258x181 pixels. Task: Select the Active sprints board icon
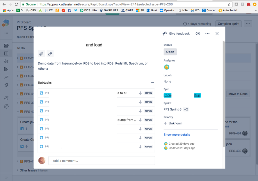[6, 54]
